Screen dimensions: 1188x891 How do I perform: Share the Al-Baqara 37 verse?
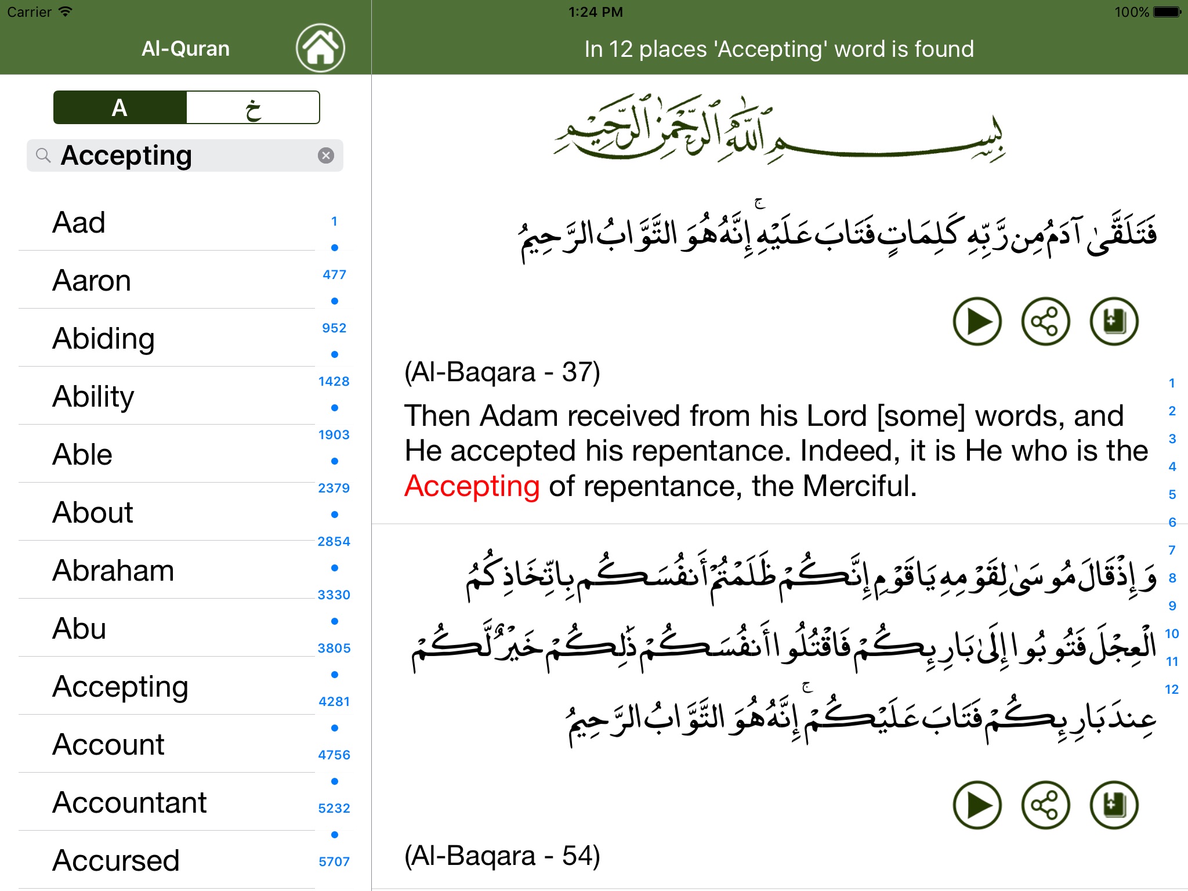coord(1045,321)
